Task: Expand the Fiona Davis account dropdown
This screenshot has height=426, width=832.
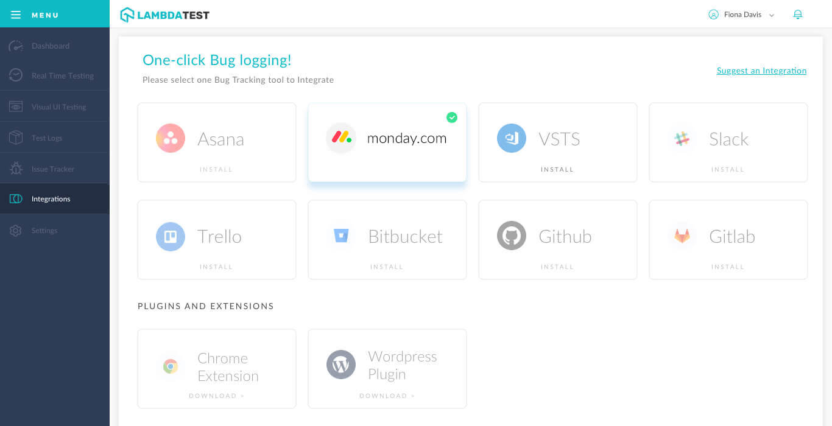Action: point(772,15)
